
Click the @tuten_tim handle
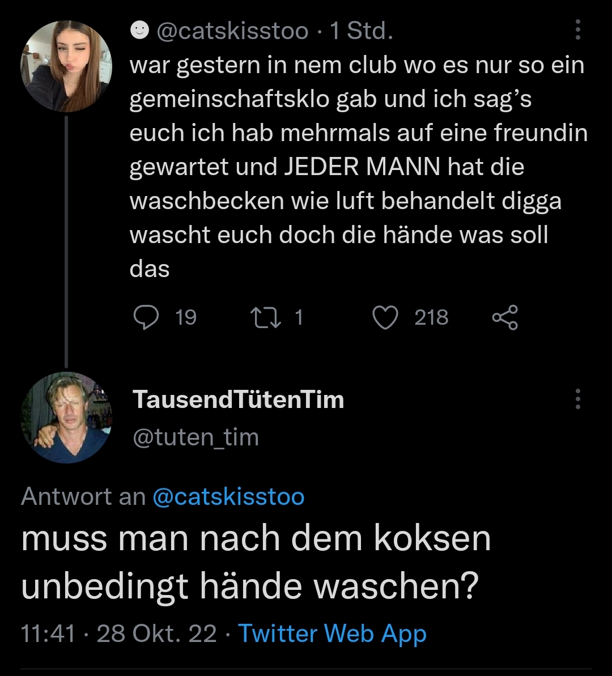[x=195, y=437]
